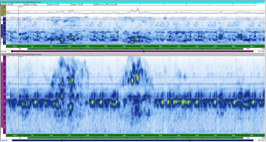Click the navy slider's right handle
The image size is (266, 142).
tap(190, 140)
